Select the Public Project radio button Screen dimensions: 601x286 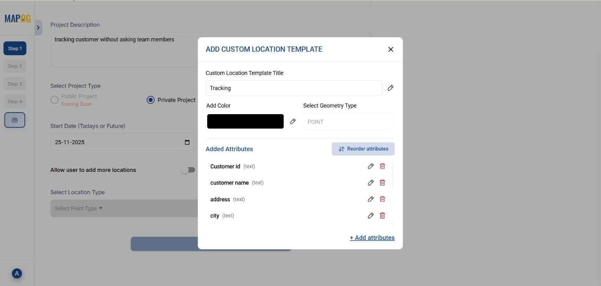click(x=54, y=99)
